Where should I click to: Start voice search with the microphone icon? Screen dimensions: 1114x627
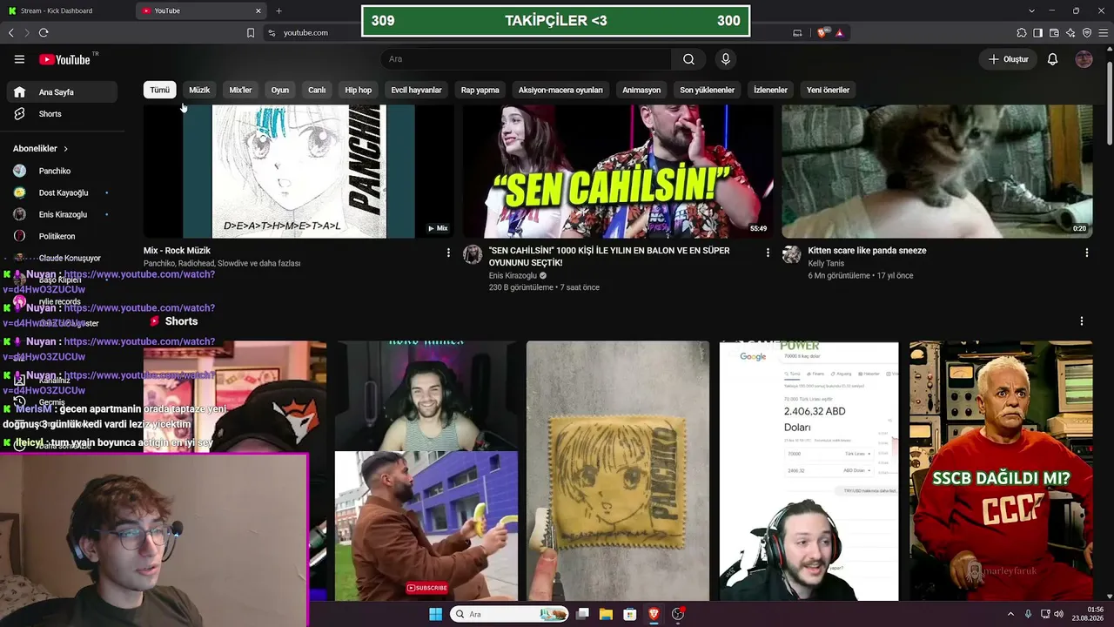pos(725,59)
